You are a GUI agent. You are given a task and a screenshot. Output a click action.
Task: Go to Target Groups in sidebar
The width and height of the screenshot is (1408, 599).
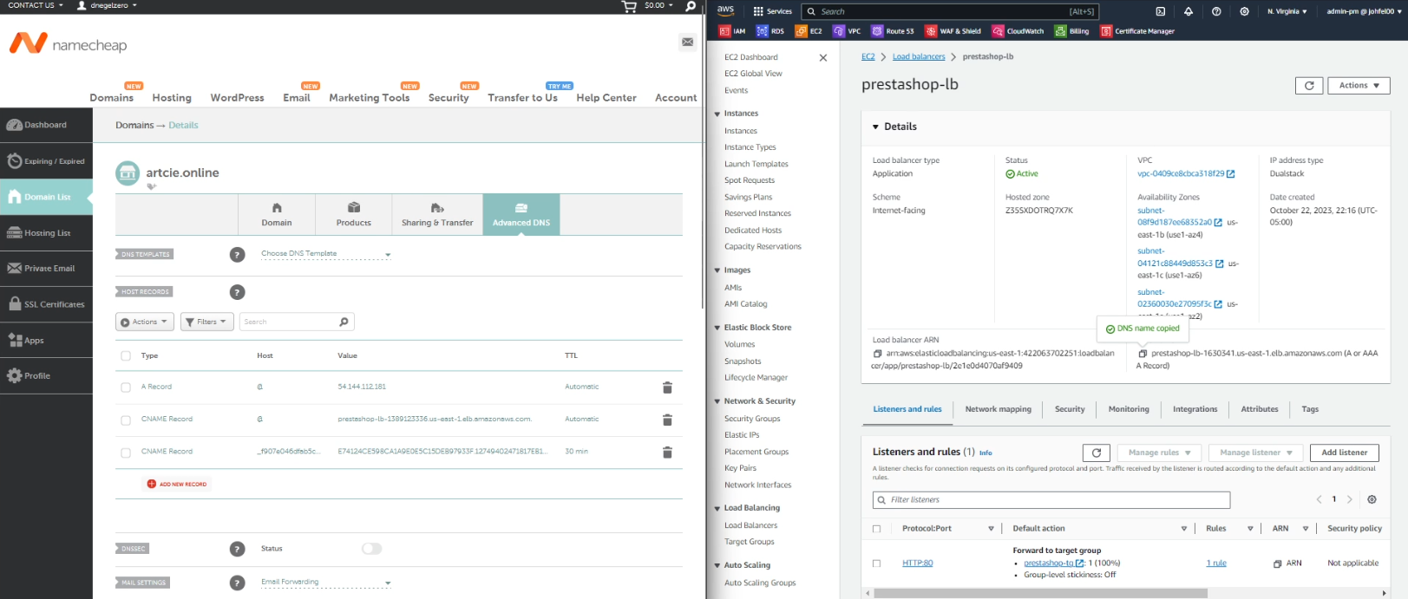(x=750, y=542)
